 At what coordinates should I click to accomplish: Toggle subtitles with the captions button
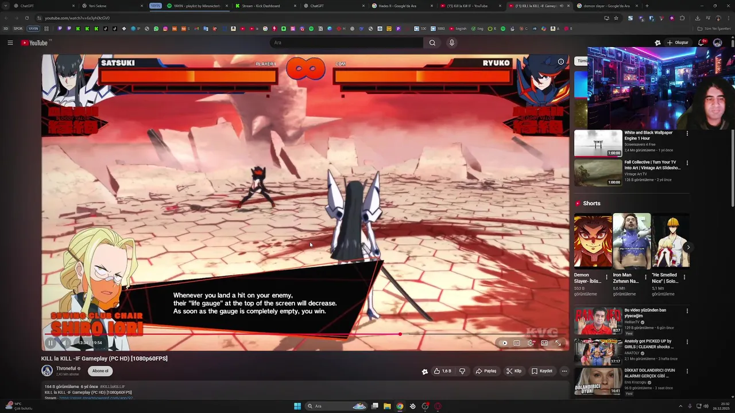517,343
